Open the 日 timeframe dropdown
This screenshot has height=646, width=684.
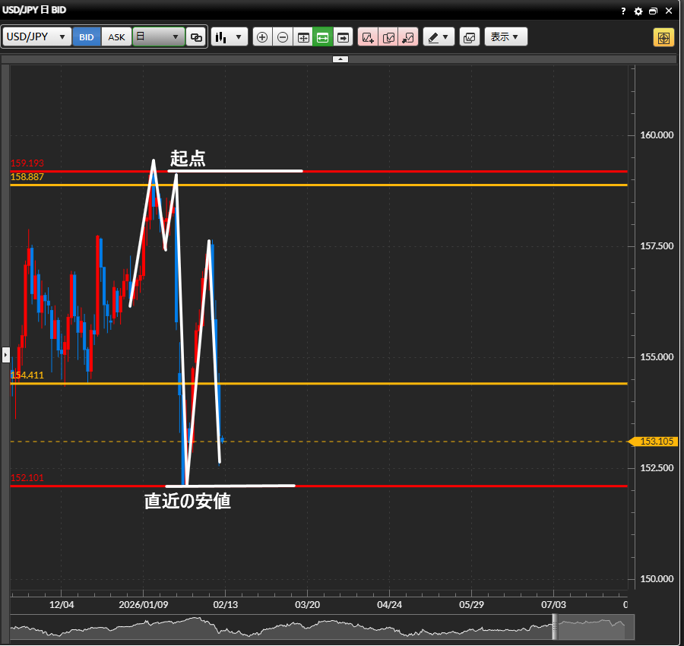tap(158, 37)
